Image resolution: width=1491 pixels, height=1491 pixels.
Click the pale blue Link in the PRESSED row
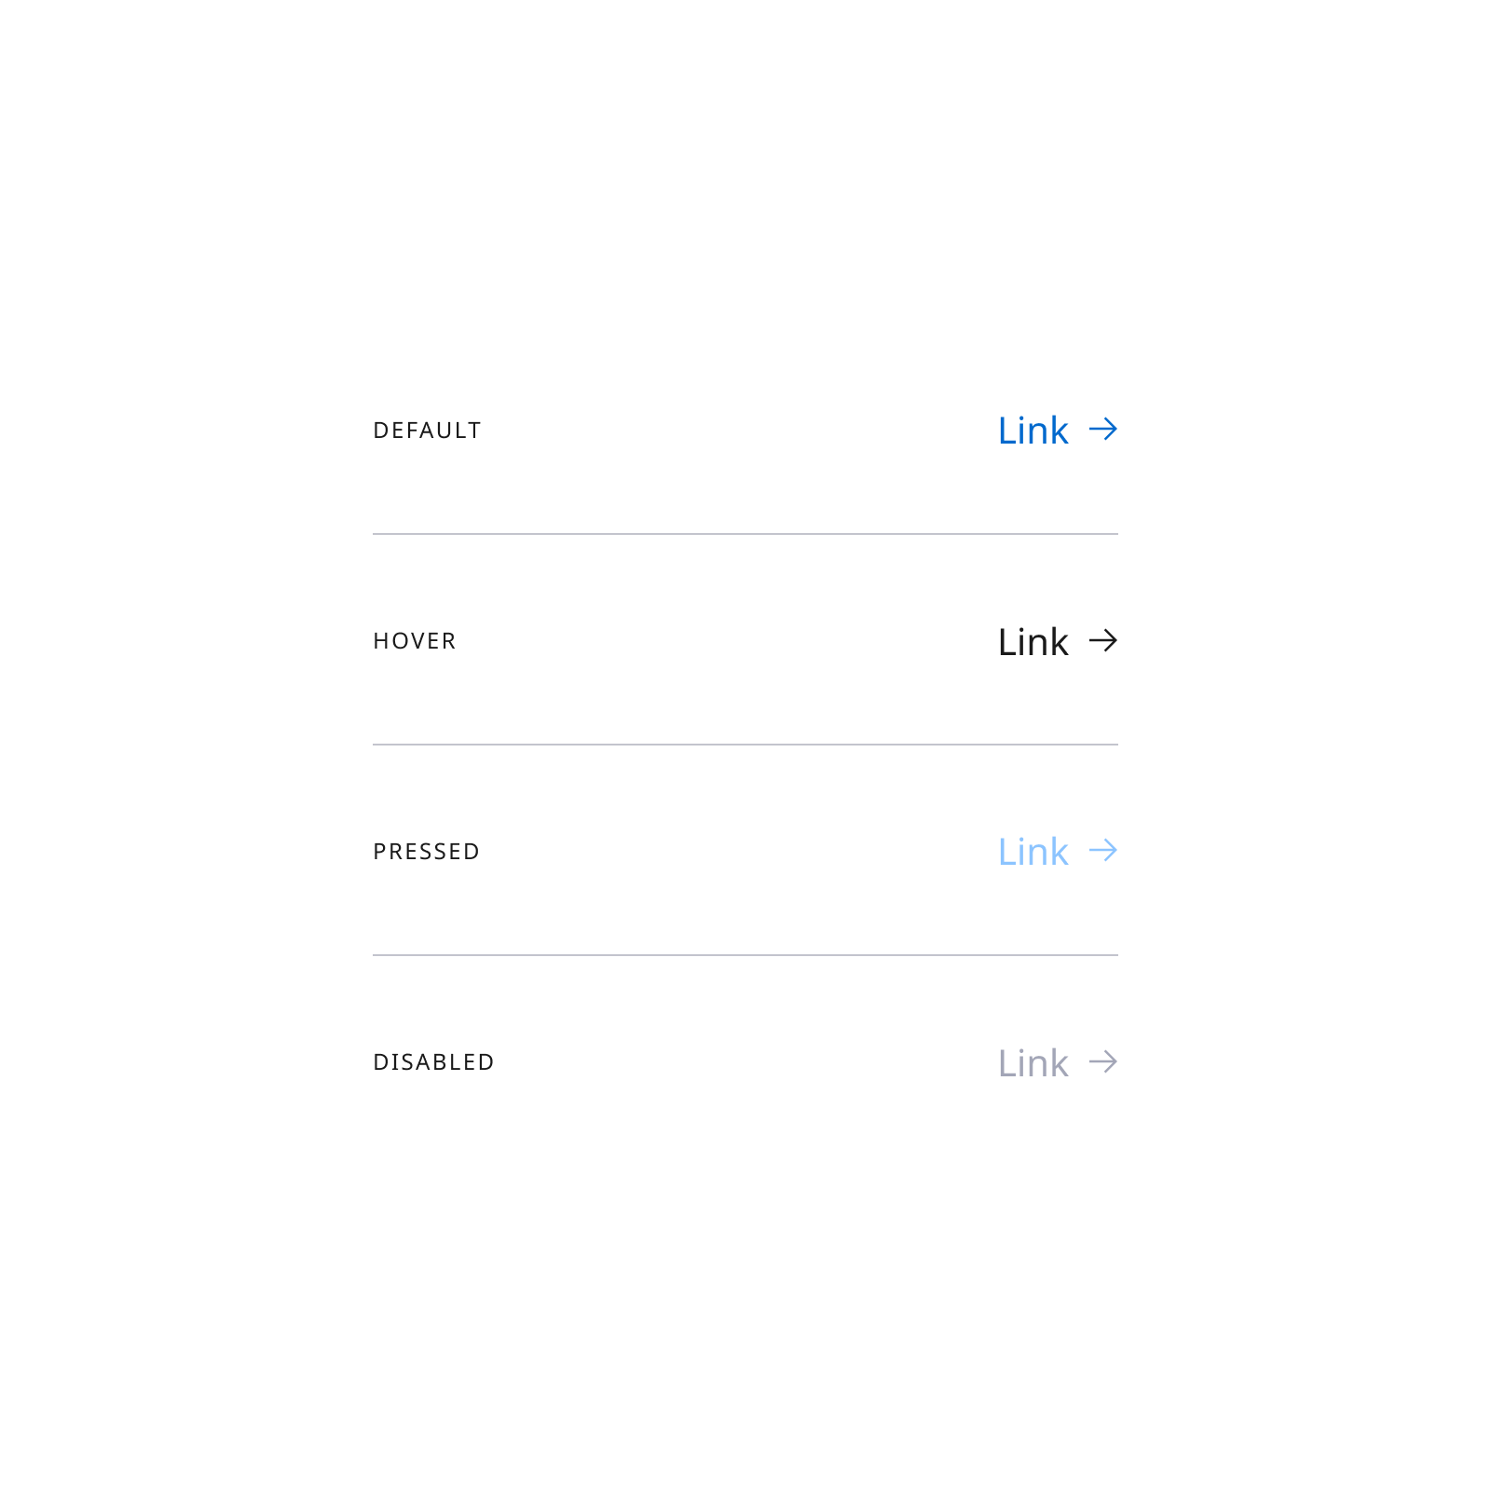tap(1033, 851)
